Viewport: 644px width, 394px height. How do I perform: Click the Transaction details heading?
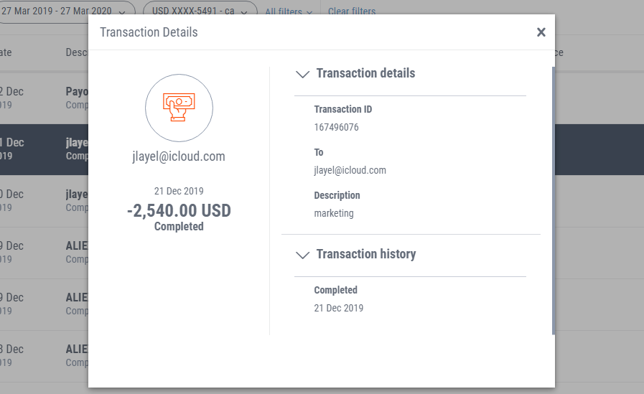coord(365,73)
